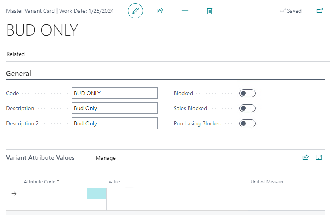Viewport: 330px width, 215px height.
Task: Click the Description 2 text field
Action: pyautogui.click(x=115, y=123)
